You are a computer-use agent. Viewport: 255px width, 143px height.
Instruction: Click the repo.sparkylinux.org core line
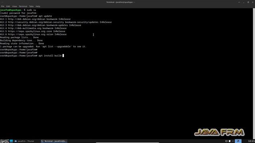(33, 31)
